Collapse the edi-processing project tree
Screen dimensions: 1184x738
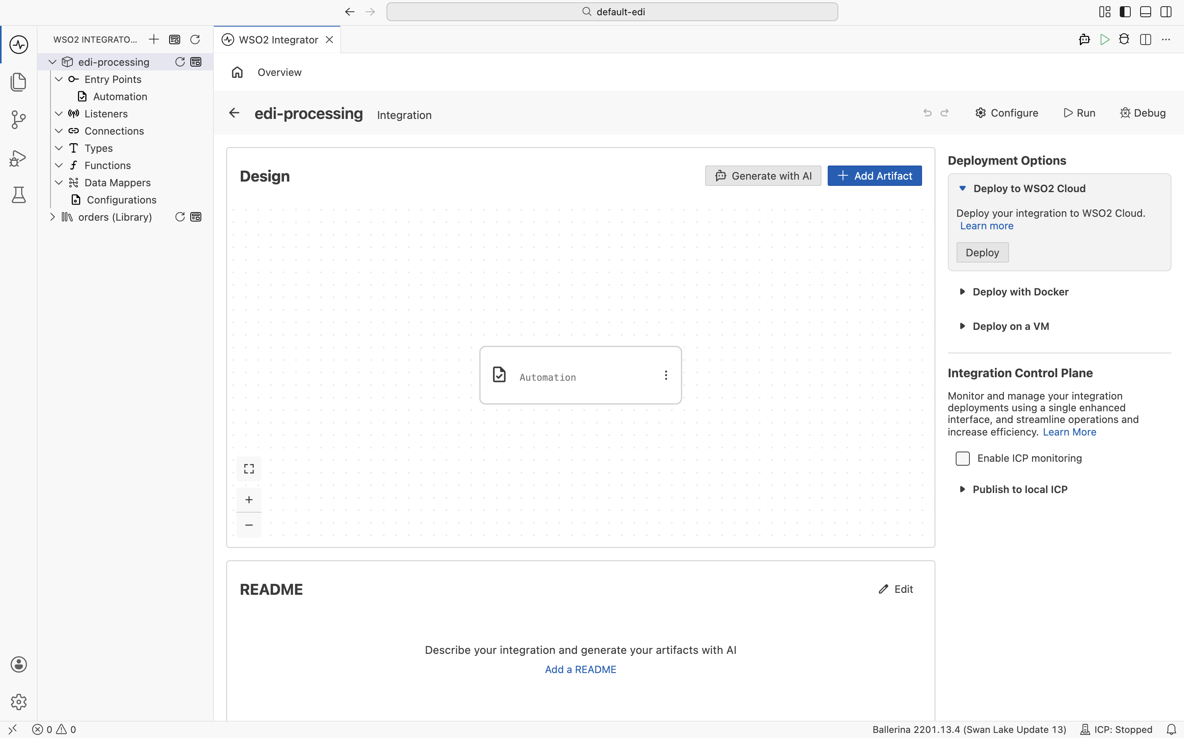click(53, 62)
